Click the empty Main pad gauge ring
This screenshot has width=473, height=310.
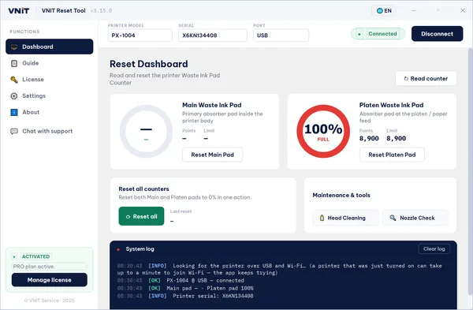click(146, 131)
